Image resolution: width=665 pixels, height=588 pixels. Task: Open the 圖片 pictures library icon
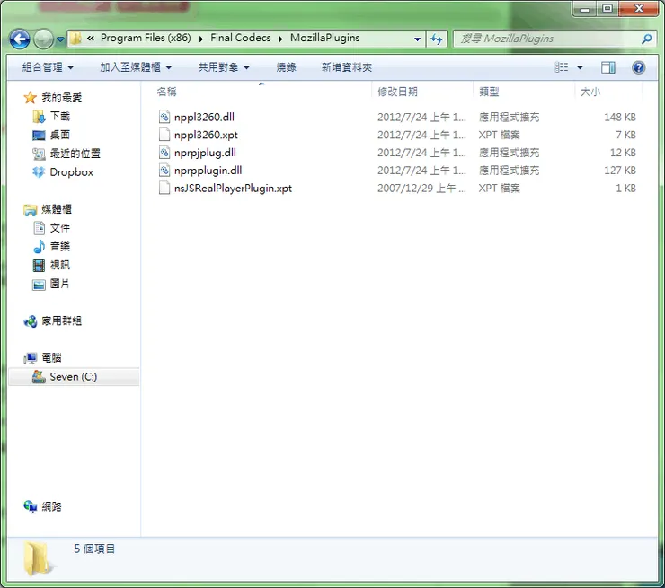(39, 285)
